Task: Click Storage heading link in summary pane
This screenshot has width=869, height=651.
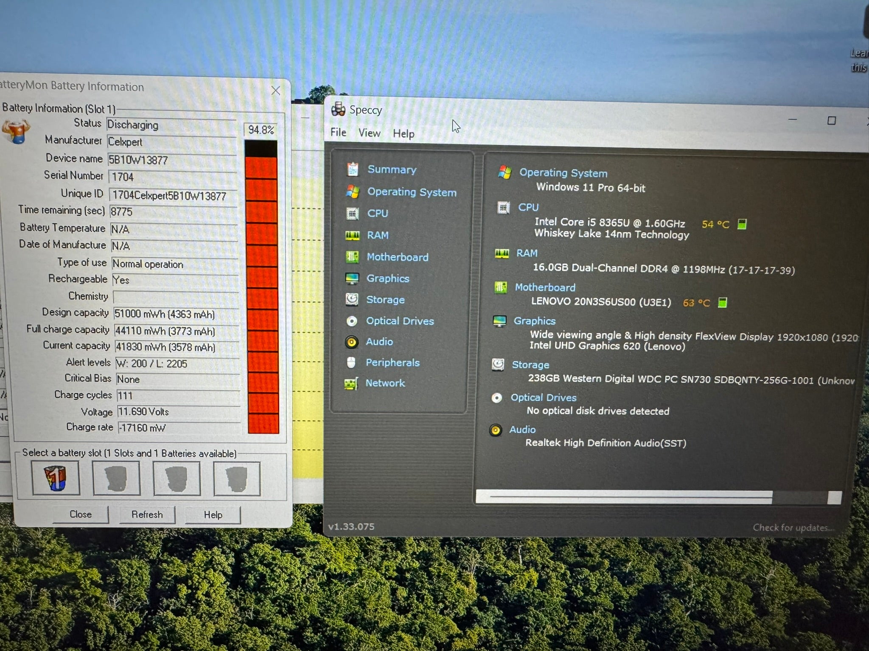Action: (530, 364)
